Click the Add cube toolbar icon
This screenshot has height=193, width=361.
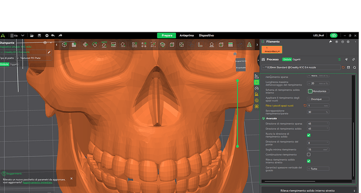point(64,44)
